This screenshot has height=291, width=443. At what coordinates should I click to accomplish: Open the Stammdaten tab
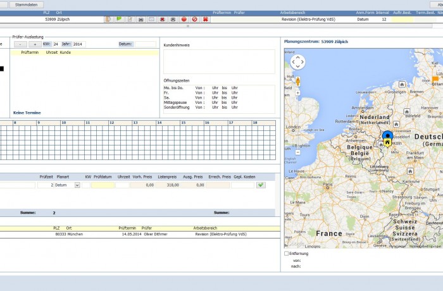(x=26, y=4)
